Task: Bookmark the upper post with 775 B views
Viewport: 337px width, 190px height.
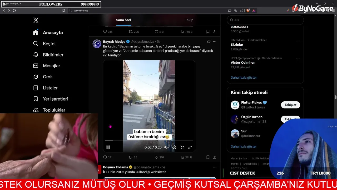Action: [208, 32]
